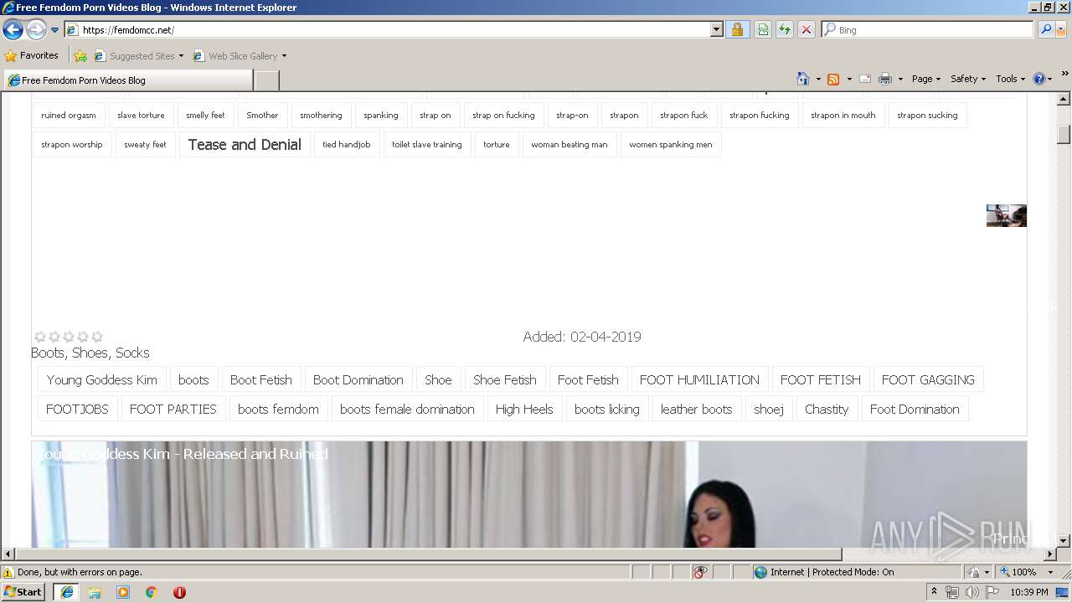The image size is (1072, 603).
Task: Open the Tools menu
Action: [1010, 79]
